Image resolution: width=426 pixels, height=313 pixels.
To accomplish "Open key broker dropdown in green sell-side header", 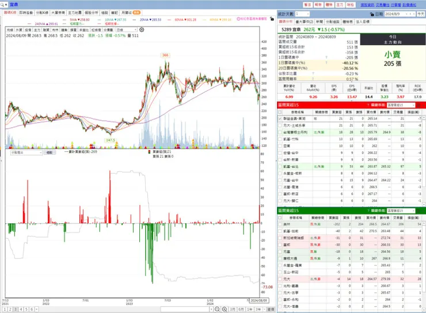I will (401, 211).
